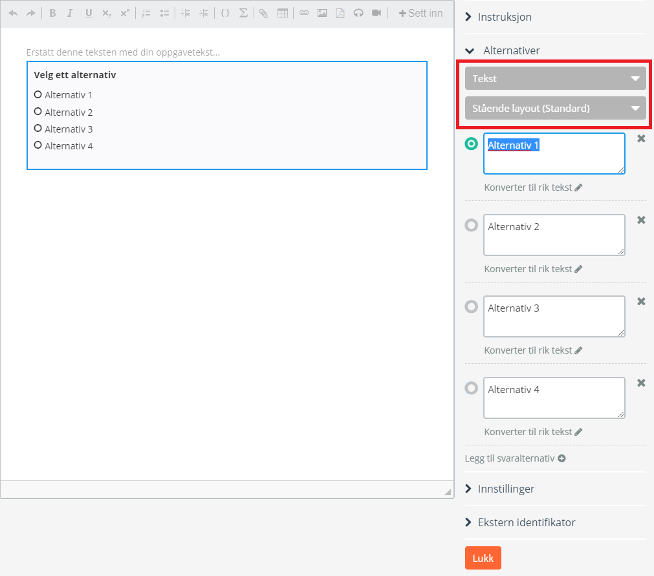Select Alternativ 2 radio in the preview
654x576 pixels.
[38, 111]
